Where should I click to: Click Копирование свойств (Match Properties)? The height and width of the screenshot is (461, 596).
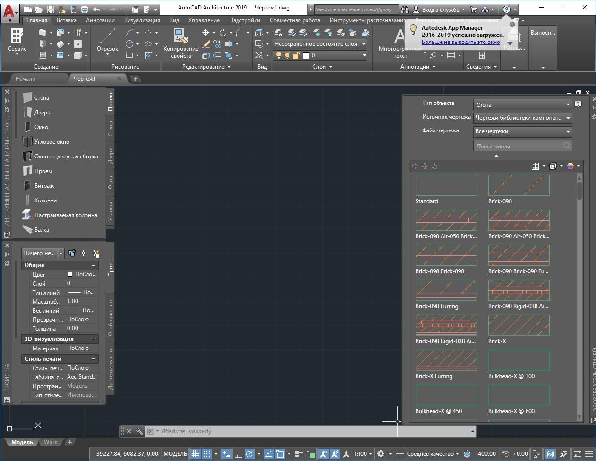point(181,43)
